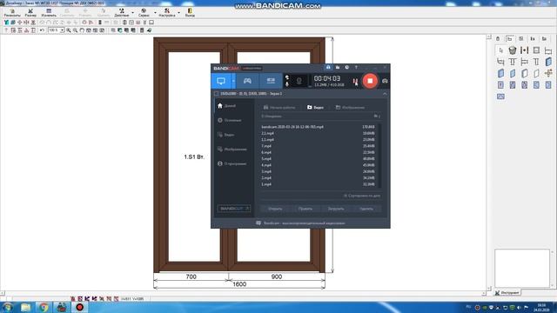Launch the BANDICUT button
557x313 pixels.
(x=234, y=209)
